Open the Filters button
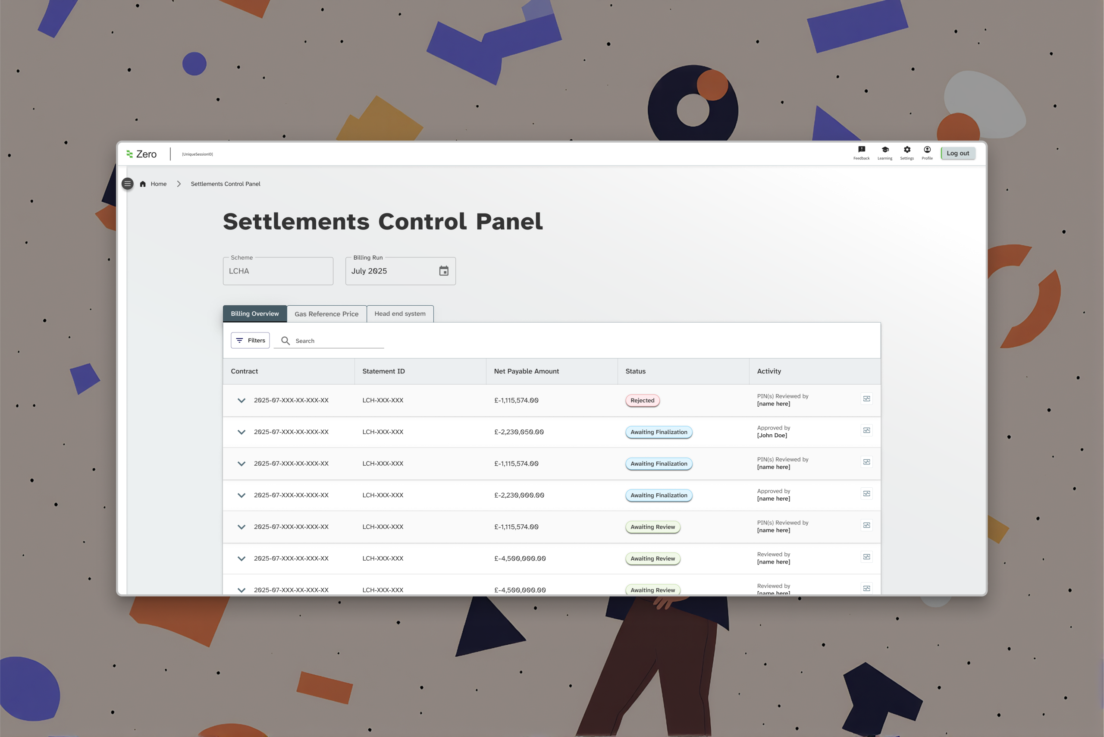 pyautogui.click(x=250, y=340)
